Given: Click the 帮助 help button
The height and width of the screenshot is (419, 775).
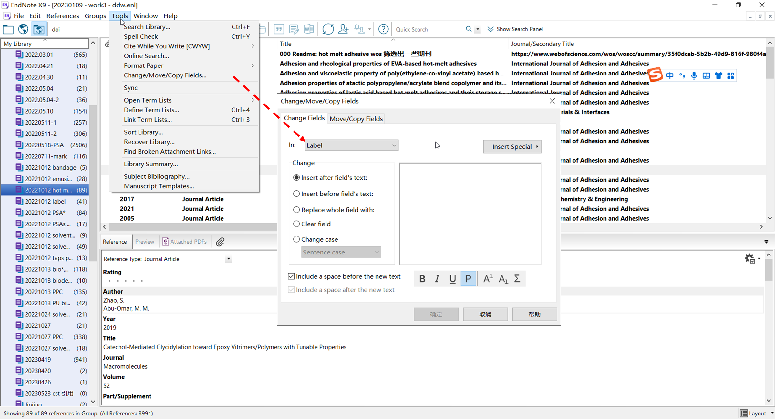Looking at the screenshot, I should tap(534, 314).
